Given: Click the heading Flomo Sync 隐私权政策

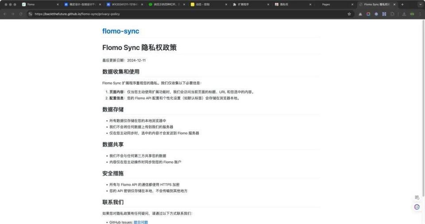Looking at the screenshot, I should (139, 47).
